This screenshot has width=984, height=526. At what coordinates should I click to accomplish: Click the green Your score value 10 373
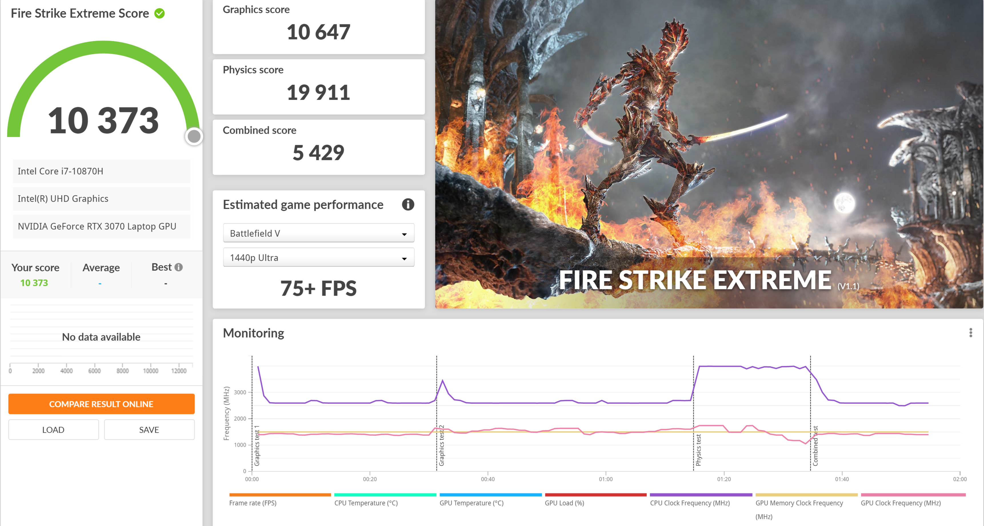(34, 283)
